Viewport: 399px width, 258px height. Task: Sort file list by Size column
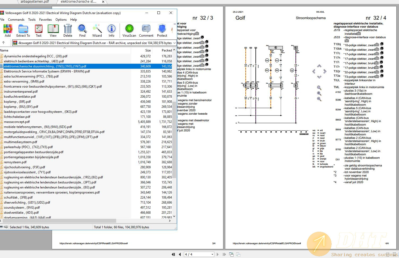[148, 50]
